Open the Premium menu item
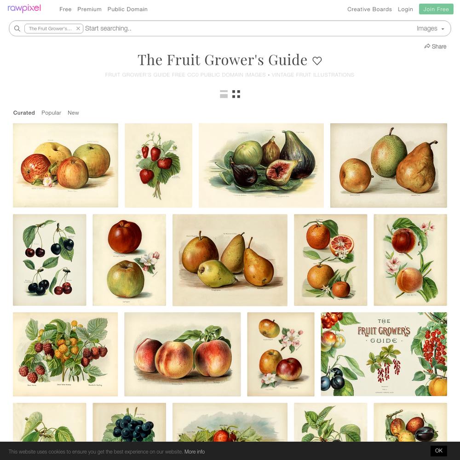The width and height of the screenshot is (460, 460). coord(90,9)
